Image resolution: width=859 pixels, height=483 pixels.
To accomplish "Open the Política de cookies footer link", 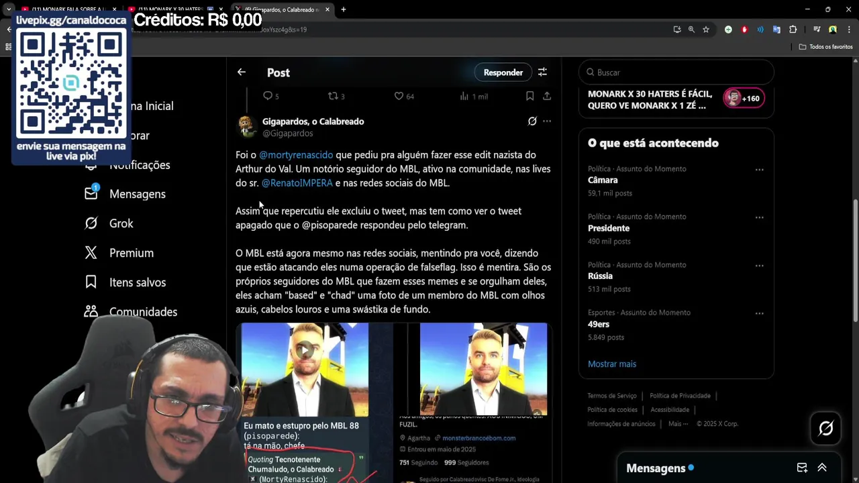I will tap(612, 410).
